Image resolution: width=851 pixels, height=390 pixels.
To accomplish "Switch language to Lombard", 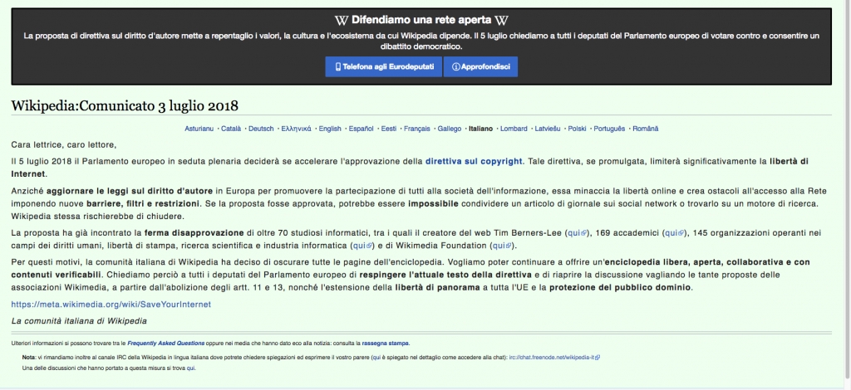I will (514, 129).
